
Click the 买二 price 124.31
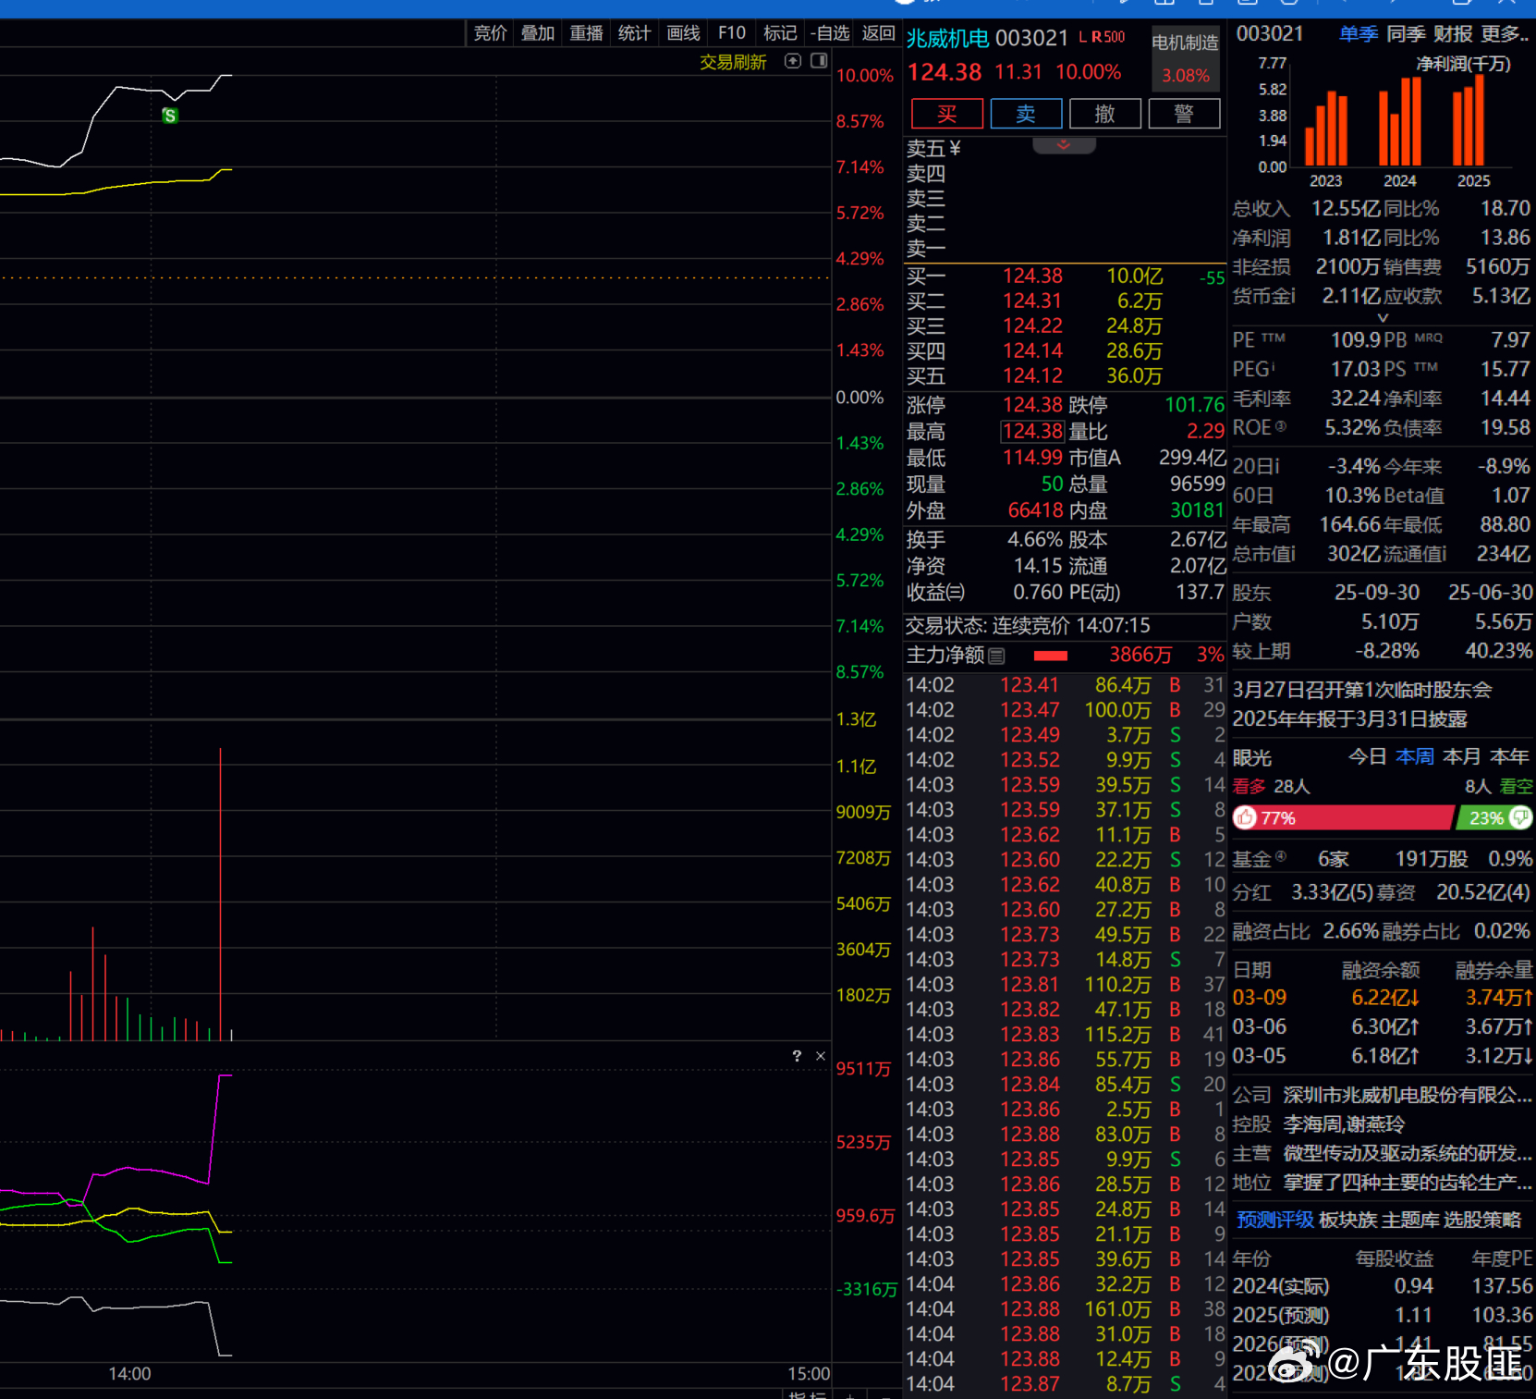(1032, 301)
